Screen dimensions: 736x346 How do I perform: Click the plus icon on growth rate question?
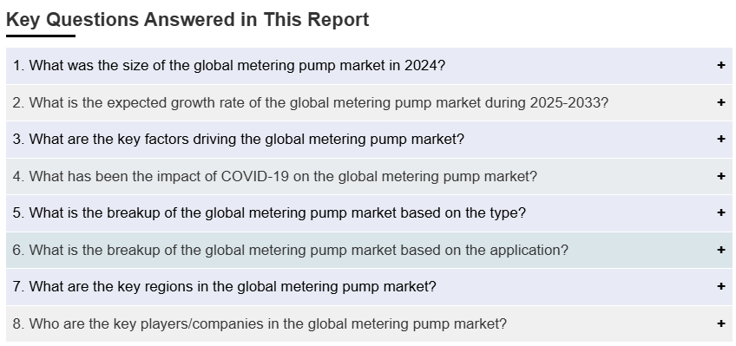(x=721, y=102)
